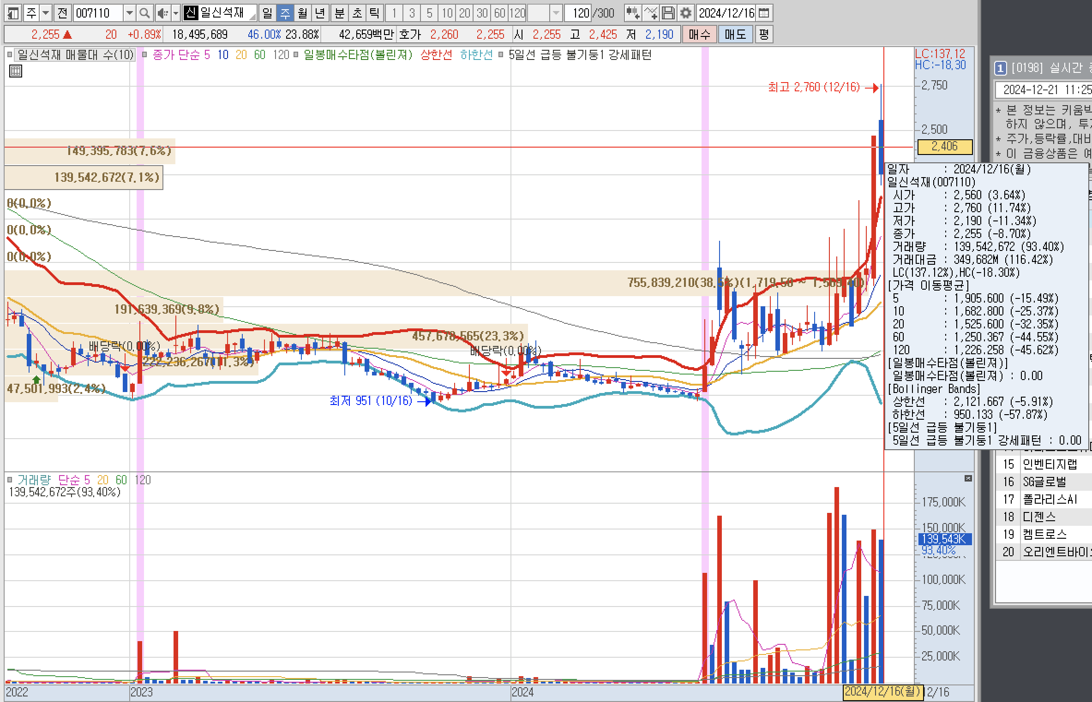The height and width of the screenshot is (702, 1092).
Task: Toggle the 종가 단순 moving average checkbox
Action: tap(144, 55)
